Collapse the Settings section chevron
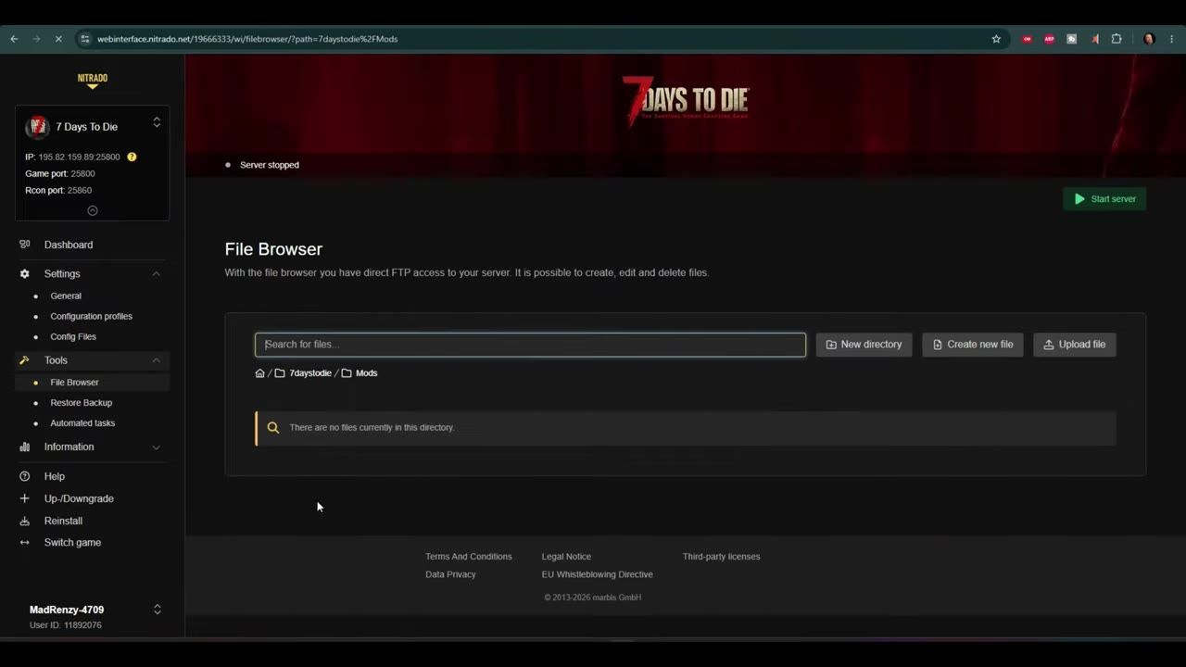The width and height of the screenshot is (1186, 667). [156, 274]
